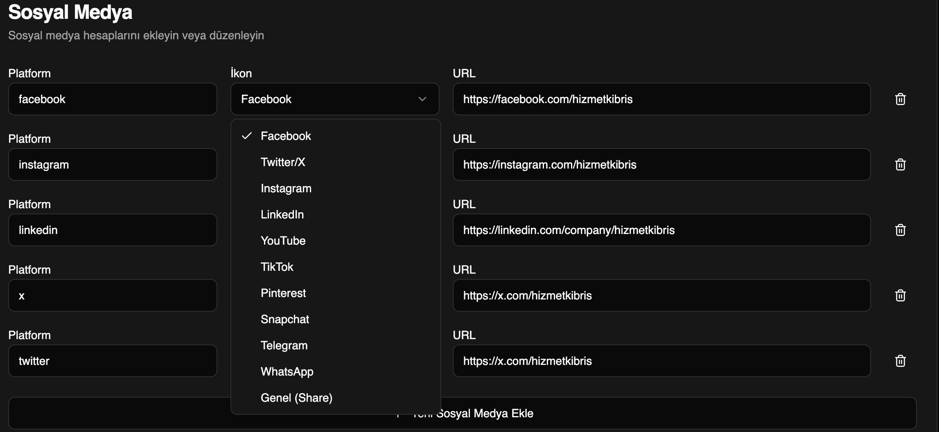Edit the URL field in the x row

[661, 295]
